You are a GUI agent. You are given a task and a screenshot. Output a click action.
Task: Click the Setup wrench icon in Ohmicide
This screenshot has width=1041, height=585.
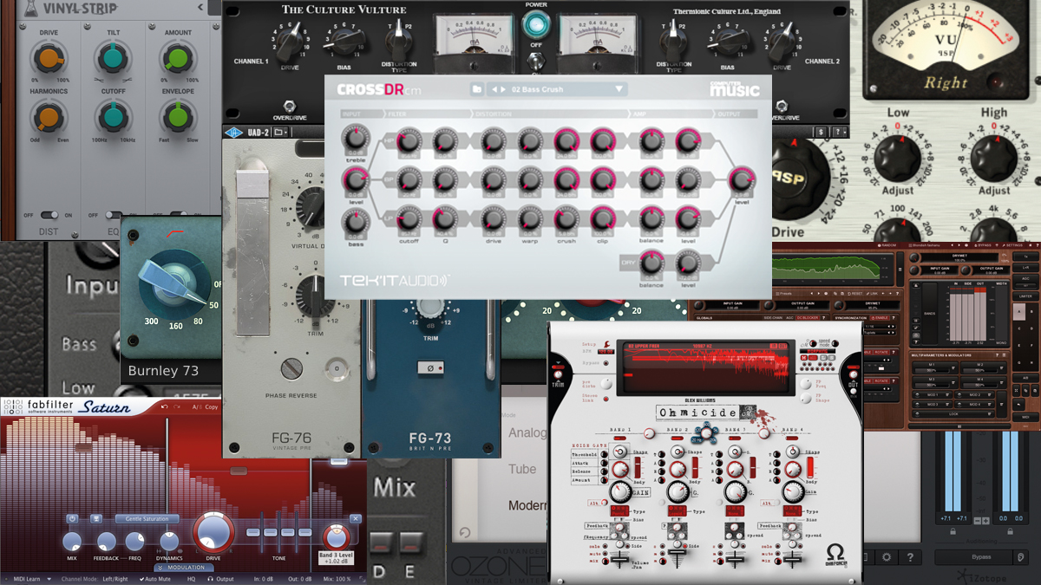pyautogui.click(x=609, y=342)
